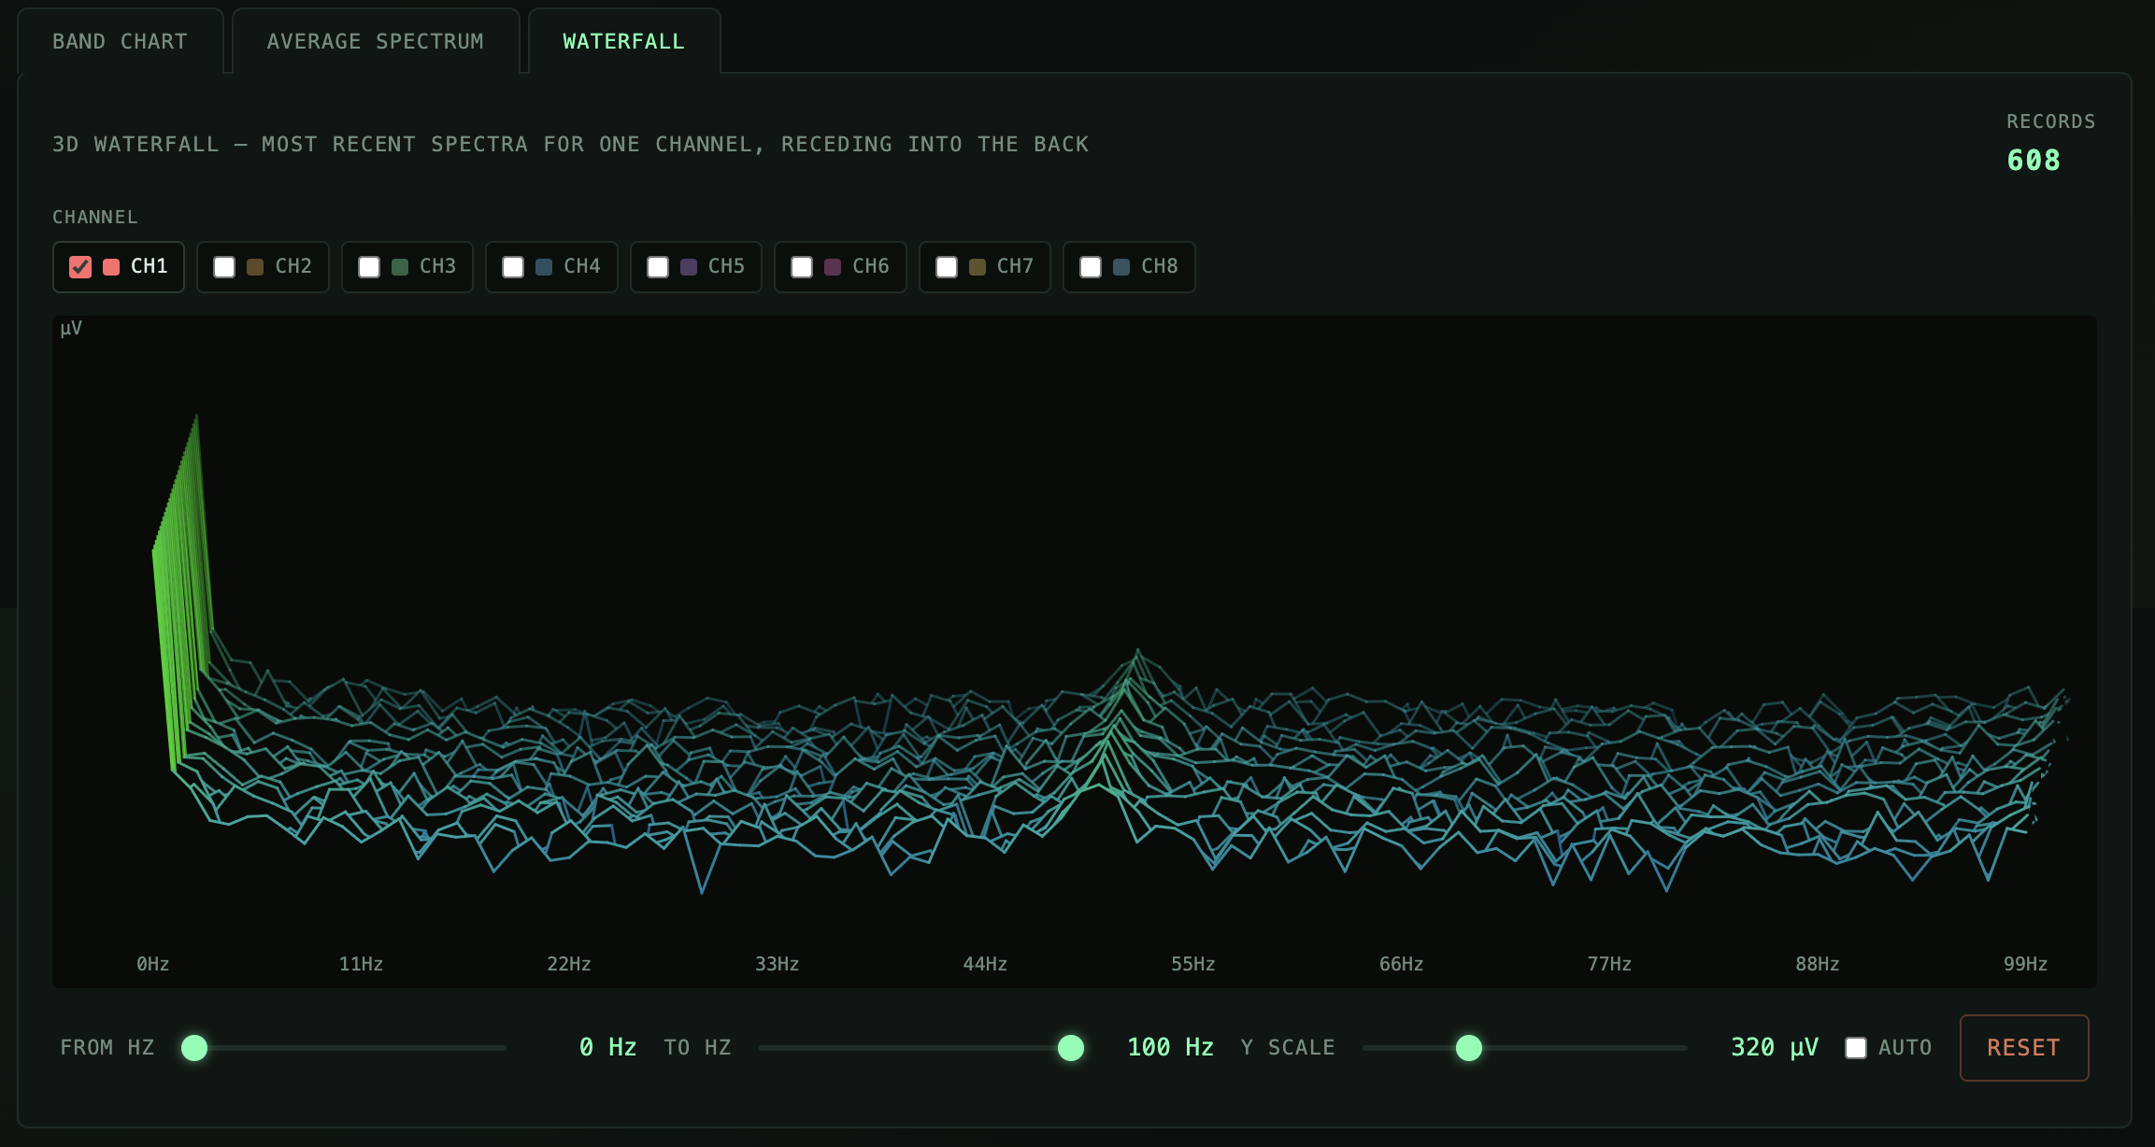Screen dimensions: 2155x1147
Task: Uncheck the CH1 channel checkbox
Action: (x=80, y=267)
